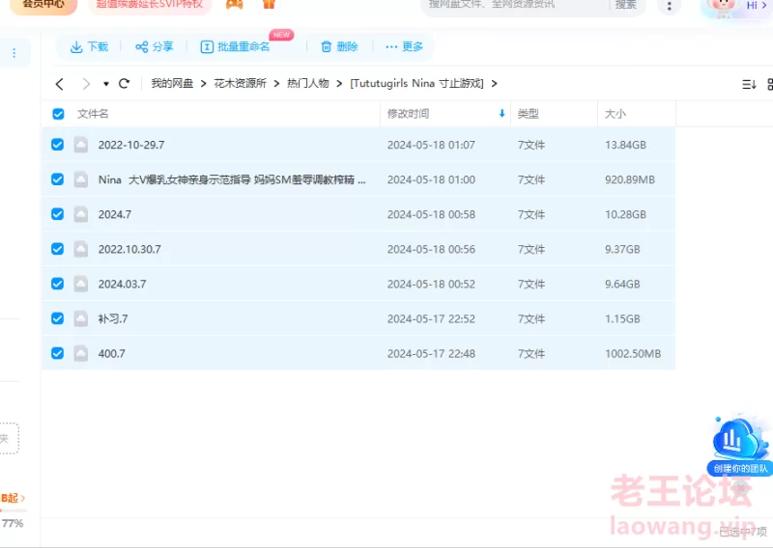Sort by 修改时间 column header

(x=408, y=114)
